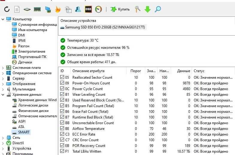Click the user toolbar icon
The image size is (235, 155).
pyautogui.click(x=78, y=9)
